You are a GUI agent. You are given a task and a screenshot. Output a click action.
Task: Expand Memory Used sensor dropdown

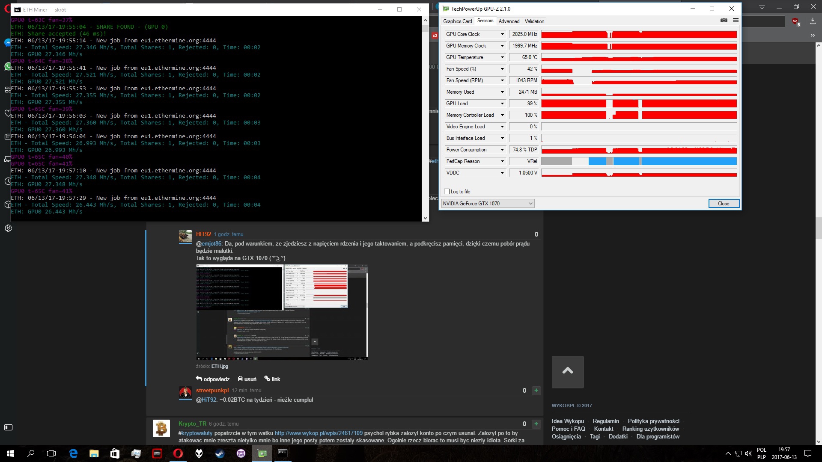coord(502,92)
